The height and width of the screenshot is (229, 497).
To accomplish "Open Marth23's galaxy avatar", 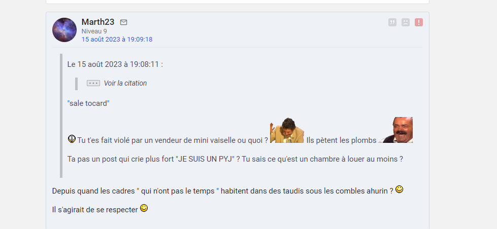I will coord(64,30).
